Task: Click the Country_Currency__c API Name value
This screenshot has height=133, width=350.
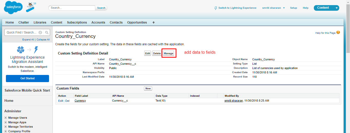Action: coord(122,64)
